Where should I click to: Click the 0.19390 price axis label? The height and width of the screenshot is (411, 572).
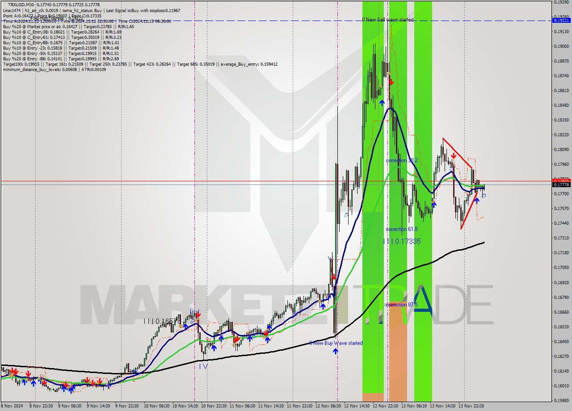[561, 2]
